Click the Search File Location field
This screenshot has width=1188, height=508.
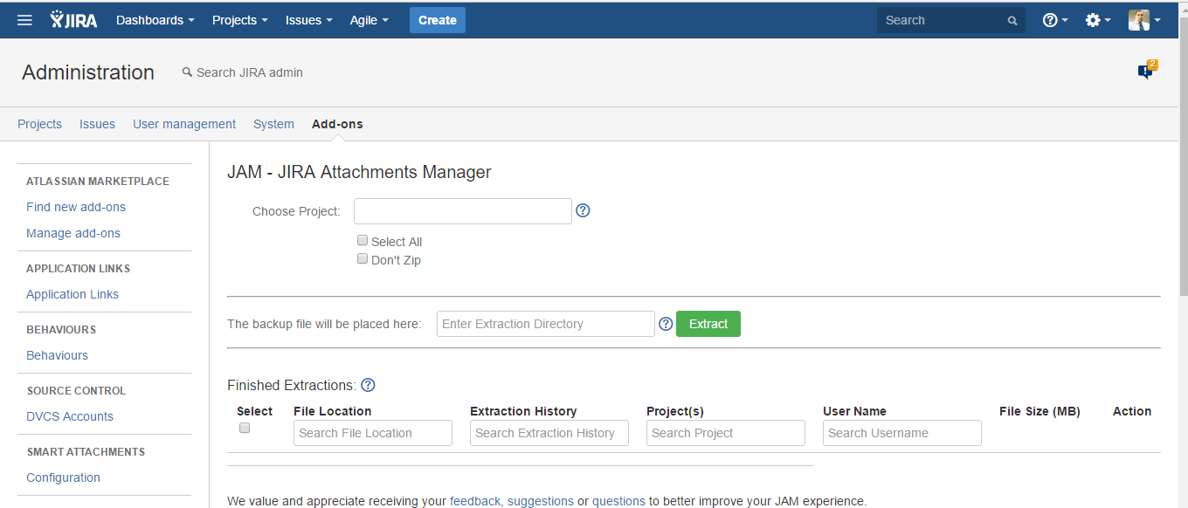pyautogui.click(x=373, y=433)
